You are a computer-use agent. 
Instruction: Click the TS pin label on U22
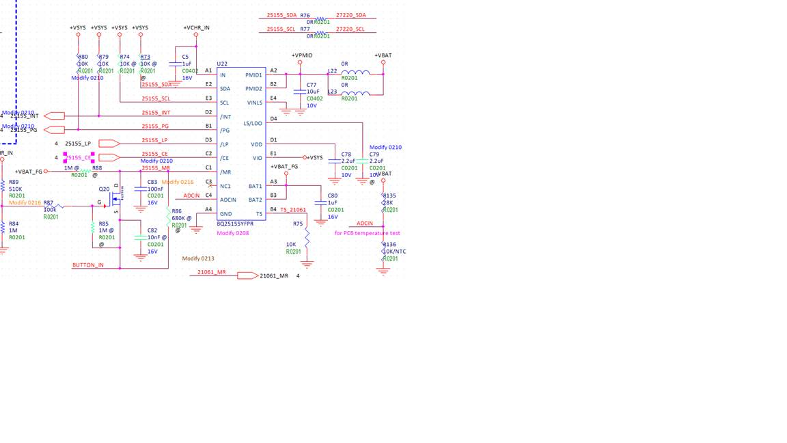[x=260, y=214]
